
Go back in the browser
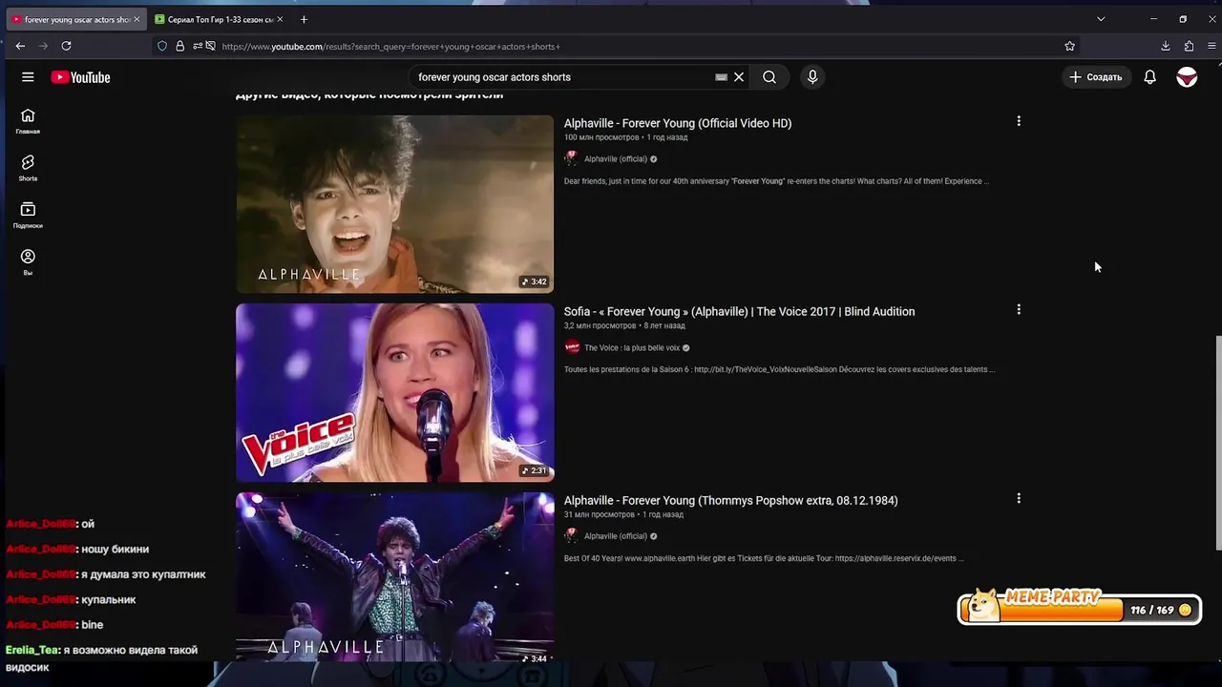pyautogui.click(x=20, y=46)
